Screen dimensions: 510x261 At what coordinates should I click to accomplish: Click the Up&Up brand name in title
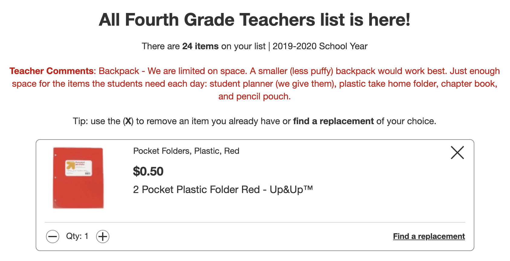(x=292, y=189)
